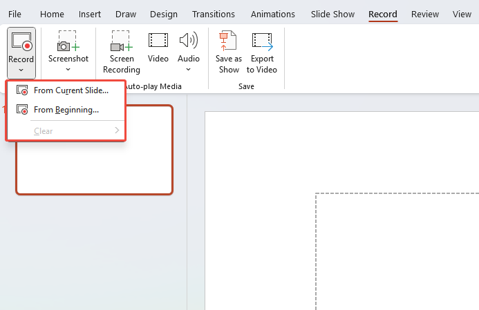Select the slide thumbnail in panel
479x310 pixels.
pos(94,168)
